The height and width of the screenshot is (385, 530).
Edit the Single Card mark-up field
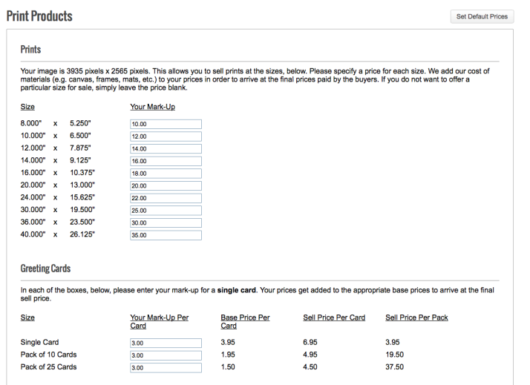click(x=166, y=343)
